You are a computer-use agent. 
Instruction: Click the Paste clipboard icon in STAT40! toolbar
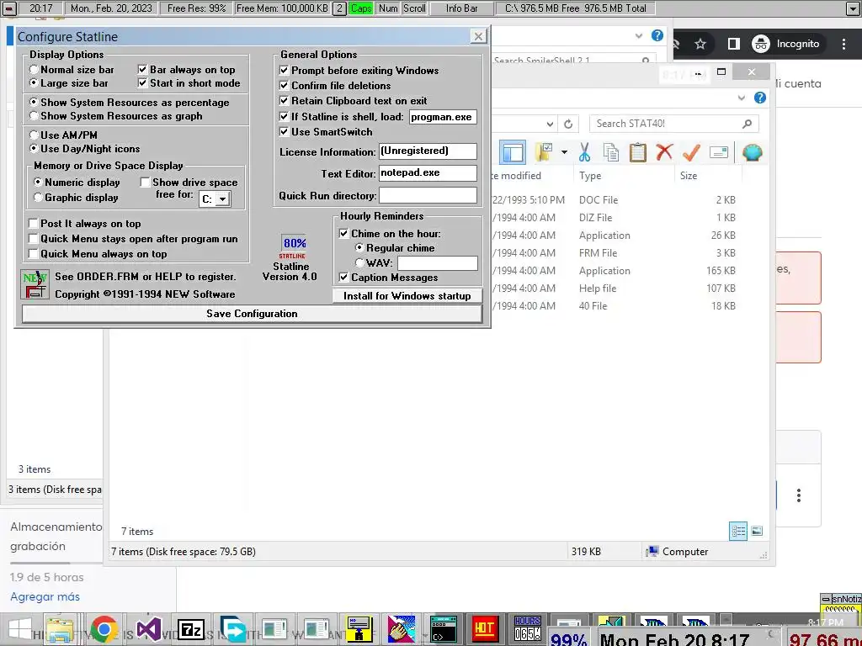pos(638,152)
